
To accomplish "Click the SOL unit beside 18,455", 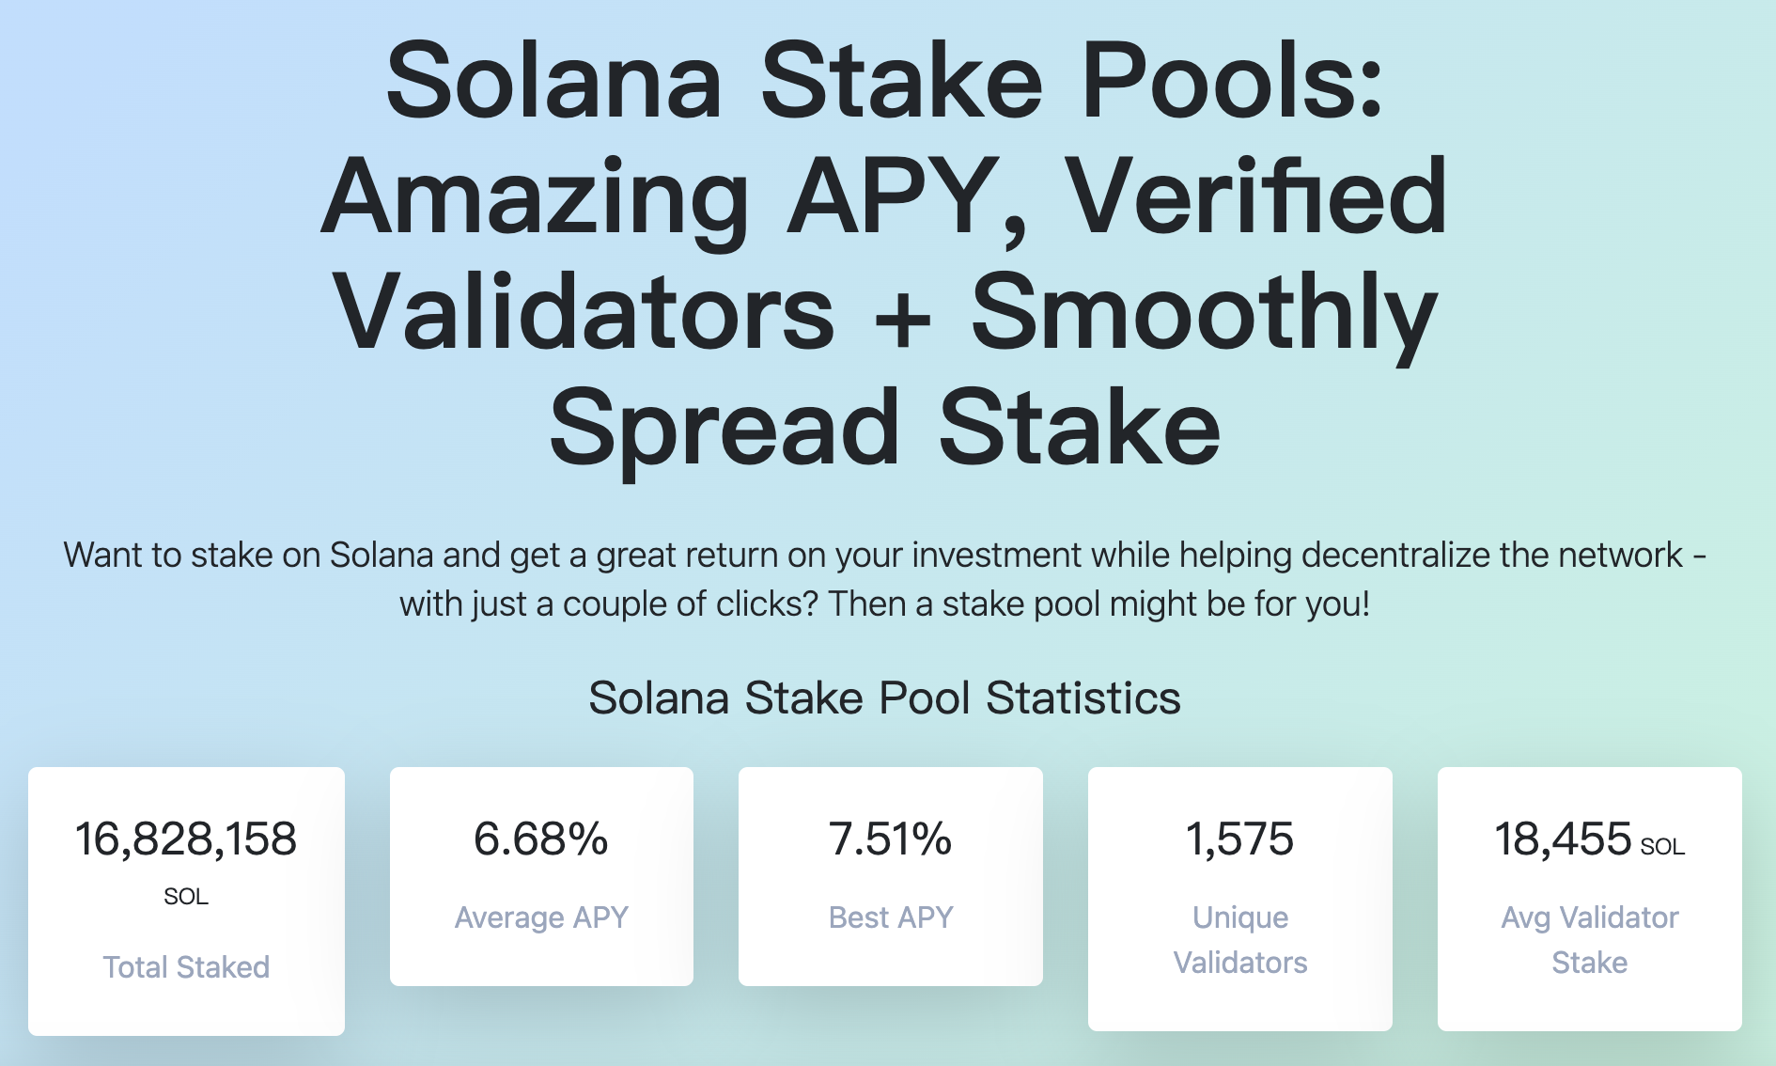I will click(1662, 847).
